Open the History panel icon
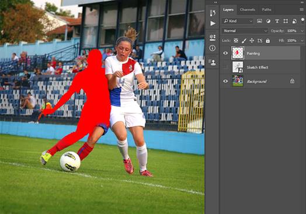 point(213,13)
